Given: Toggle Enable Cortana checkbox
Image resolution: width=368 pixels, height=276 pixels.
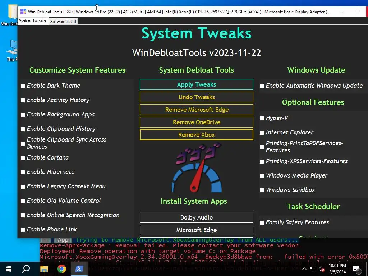Looking at the screenshot, I should [23, 158].
